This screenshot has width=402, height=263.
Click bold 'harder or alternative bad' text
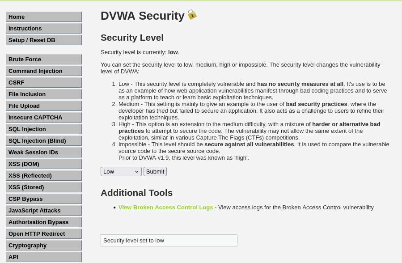[x=346, y=124]
